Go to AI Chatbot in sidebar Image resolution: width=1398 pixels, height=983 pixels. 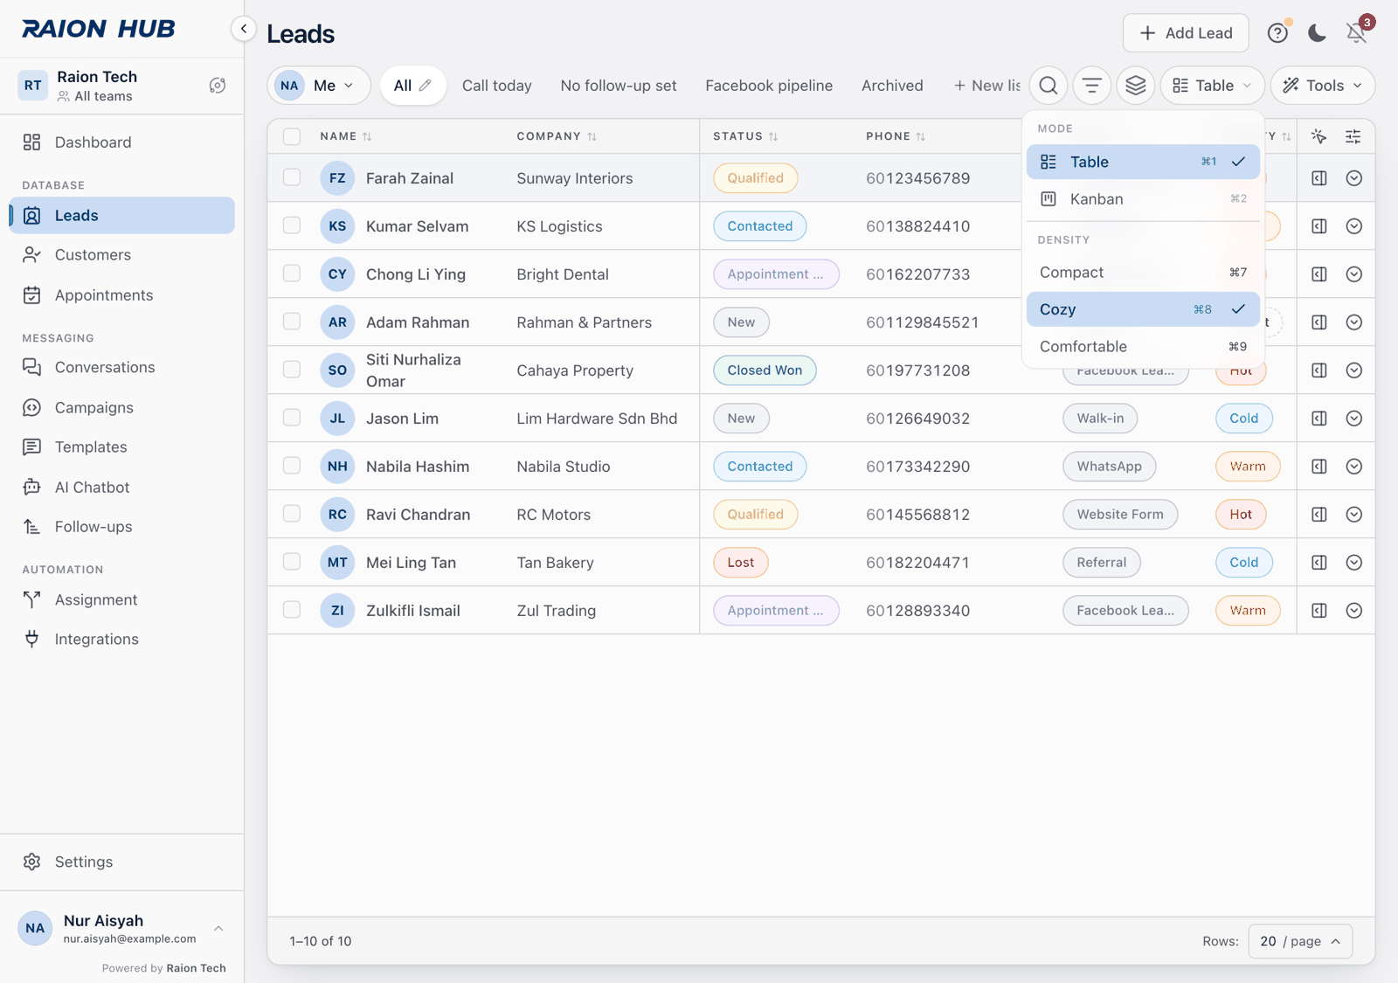pyautogui.click(x=122, y=488)
